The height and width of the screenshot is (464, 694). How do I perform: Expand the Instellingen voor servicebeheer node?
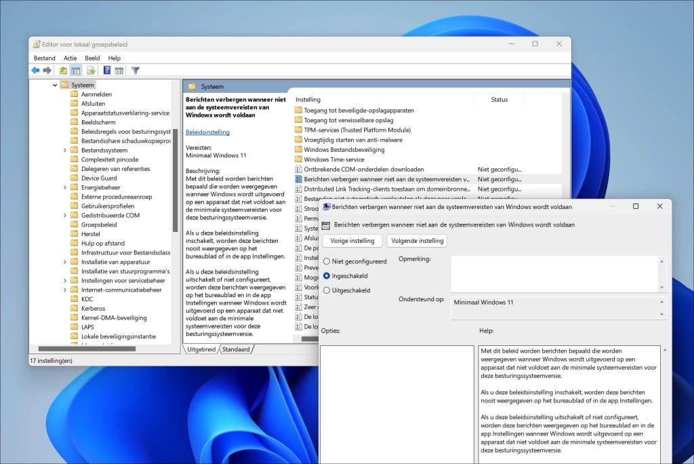click(64, 280)
